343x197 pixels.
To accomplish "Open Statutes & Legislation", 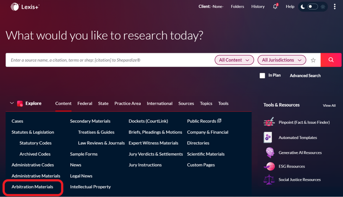I will point(33,132).
